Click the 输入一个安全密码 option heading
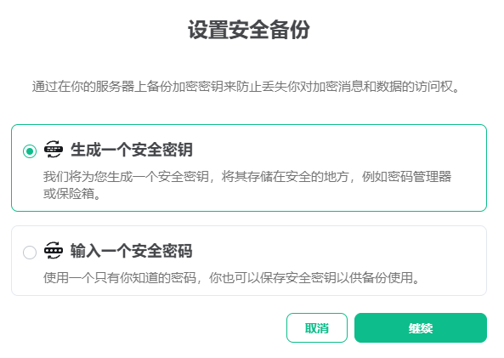This screenshot has height=358, width=504. (132, 251)
